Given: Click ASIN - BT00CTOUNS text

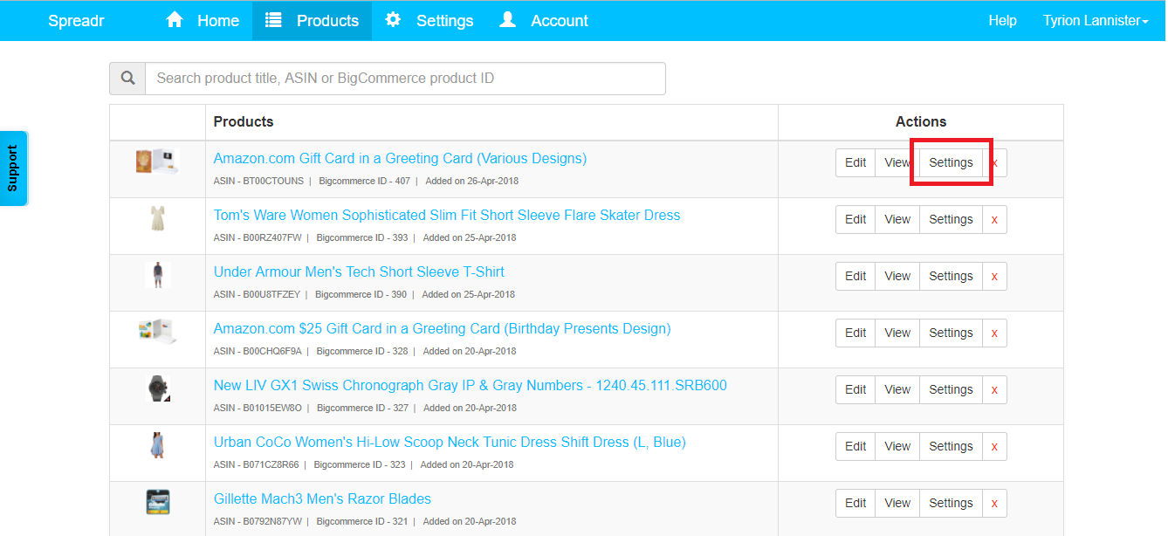Looking at the screenshot, I should click(x=258, y=182).
